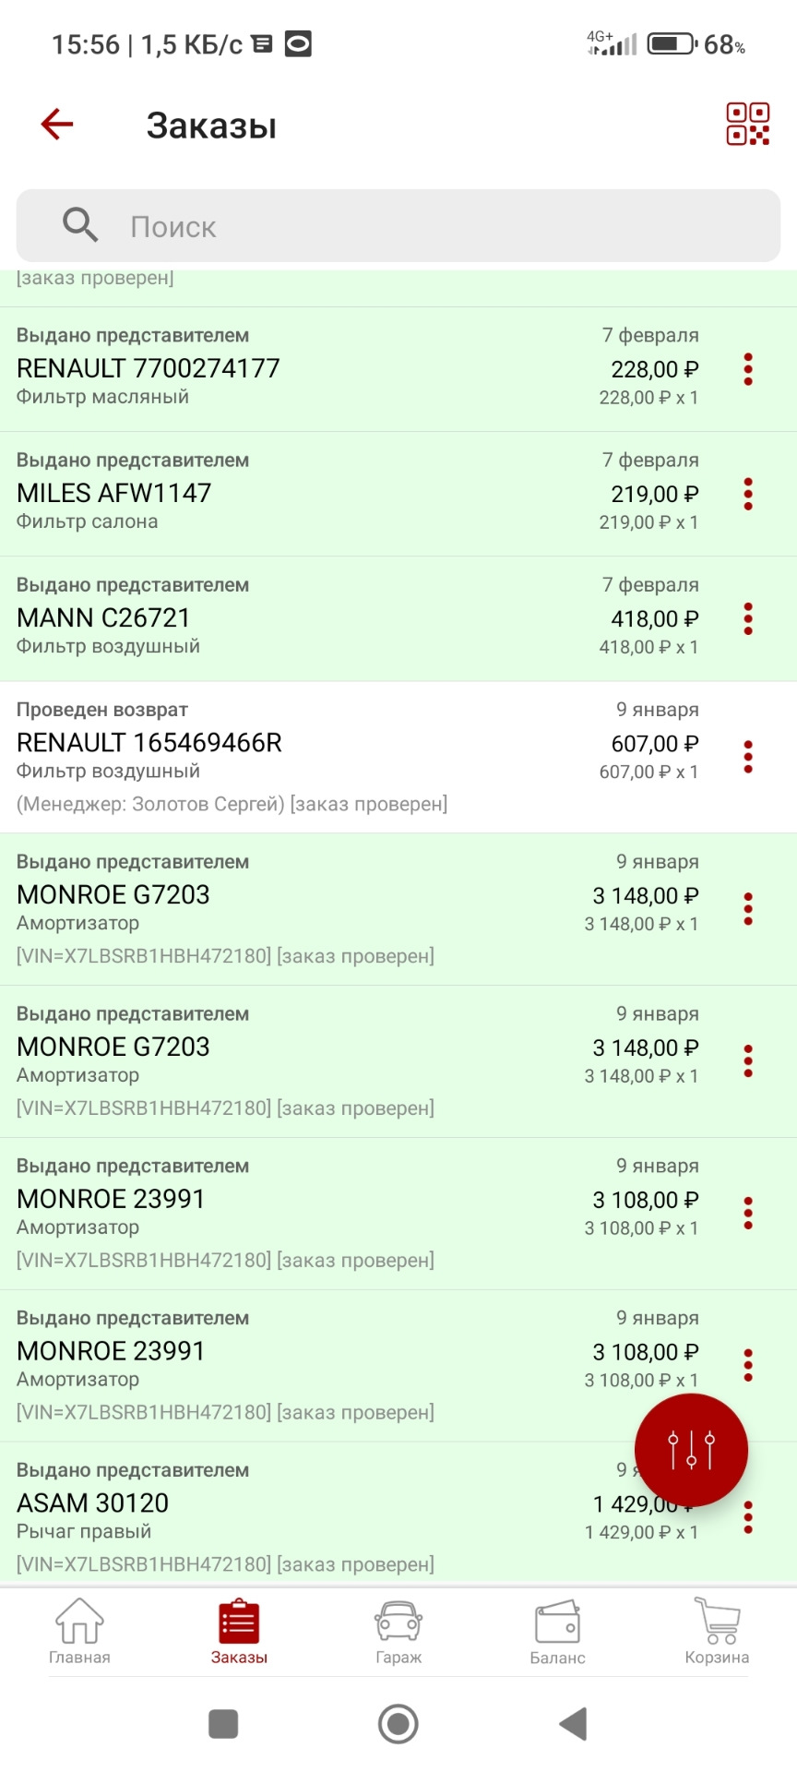Open options menu for MANN C26721
797x1772 pixels.
(748, 618)
